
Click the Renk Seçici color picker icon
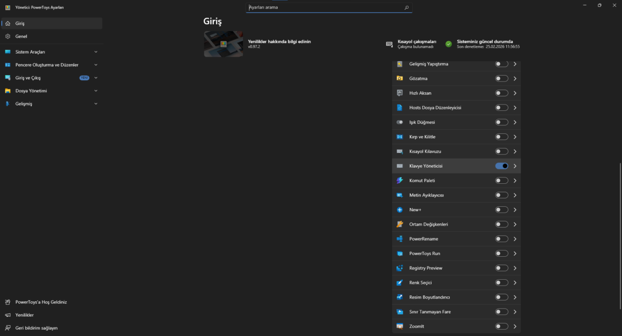pos(399,282)
